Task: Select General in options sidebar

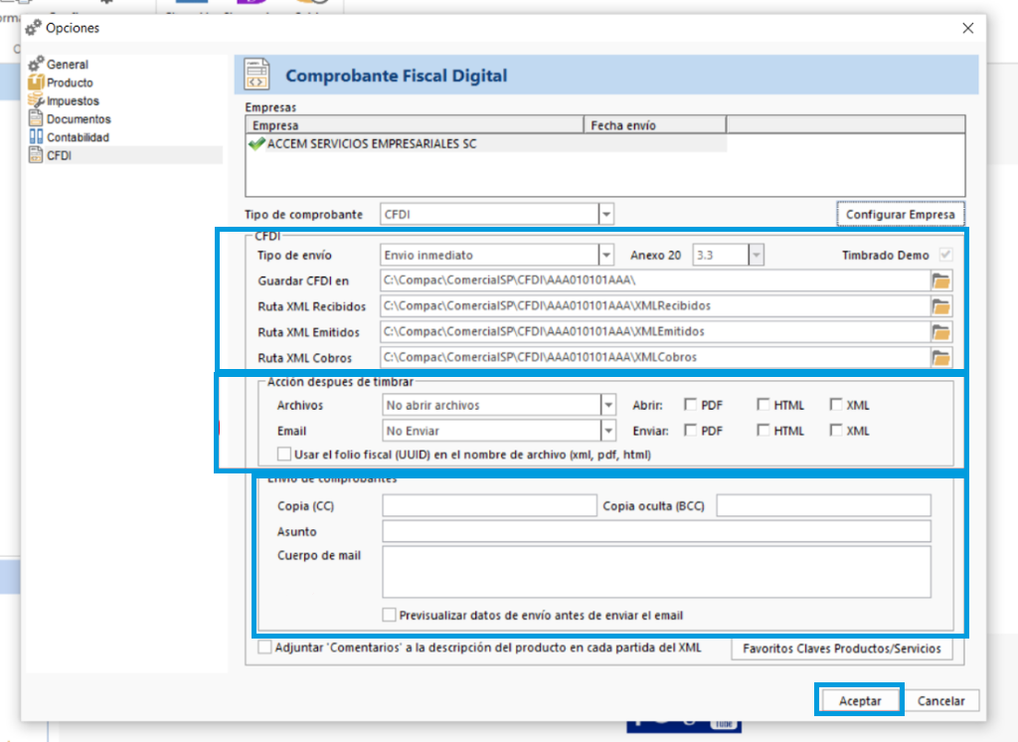Action: [67, 65]
